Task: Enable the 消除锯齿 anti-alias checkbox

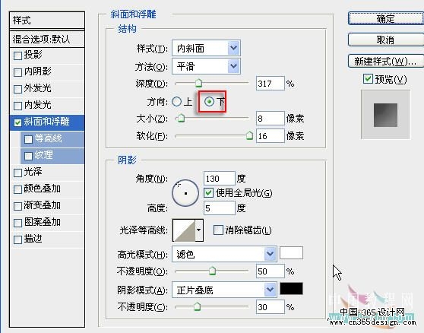Action: pyautogui.click(x=218, y=230)
